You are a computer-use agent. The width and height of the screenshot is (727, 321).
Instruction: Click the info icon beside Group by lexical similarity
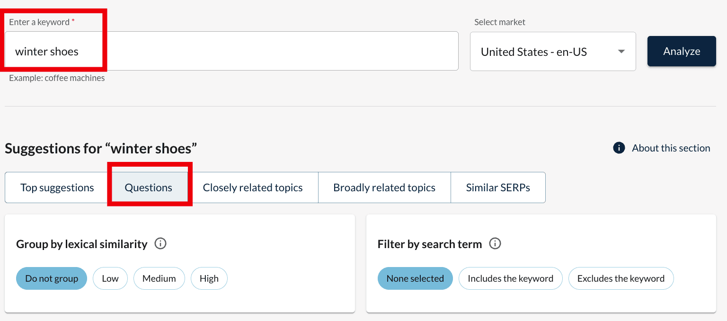(160, 243)
